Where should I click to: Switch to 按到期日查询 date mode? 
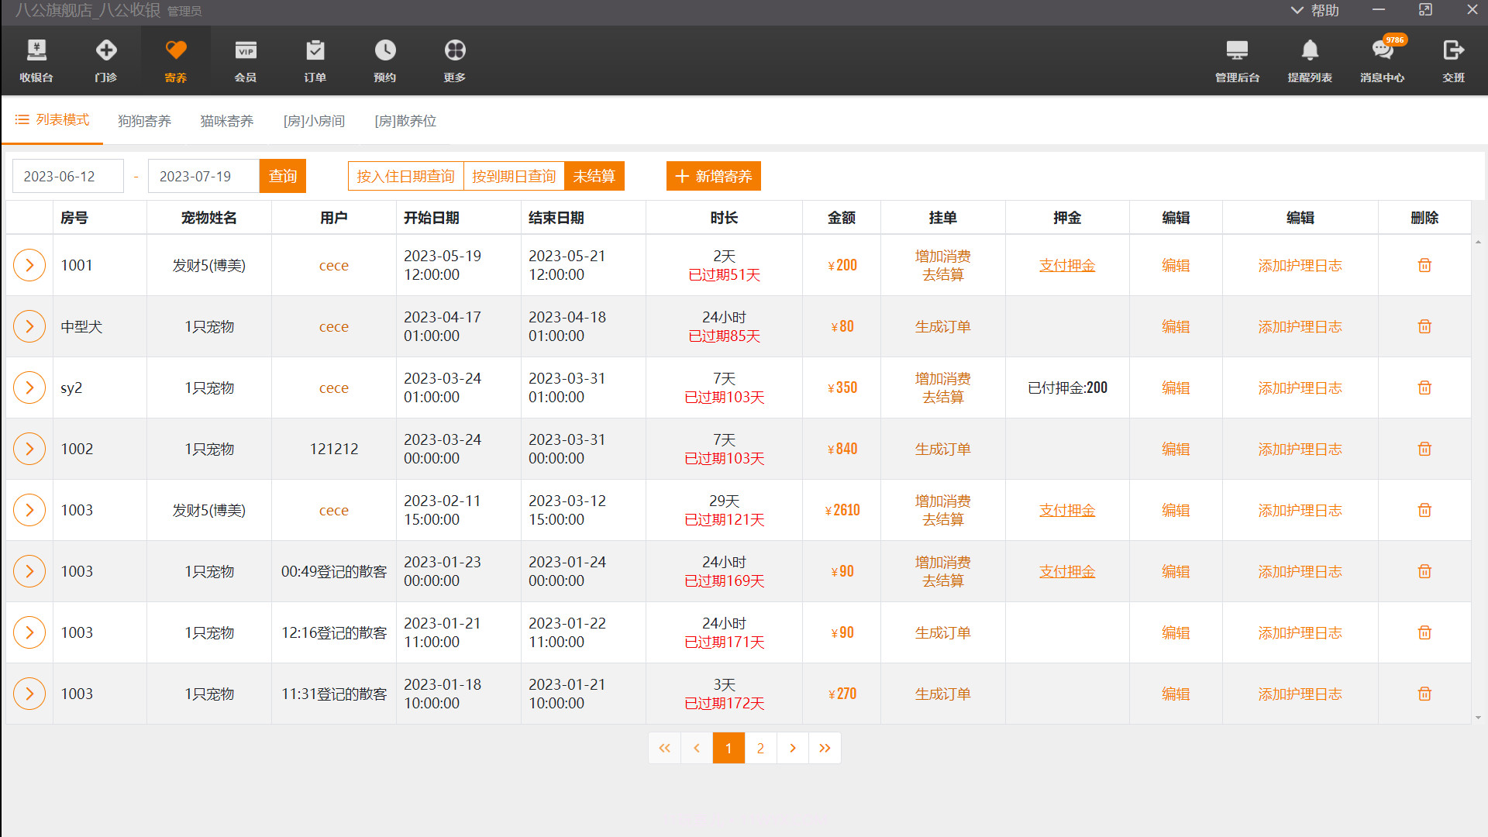pos(514,176)
